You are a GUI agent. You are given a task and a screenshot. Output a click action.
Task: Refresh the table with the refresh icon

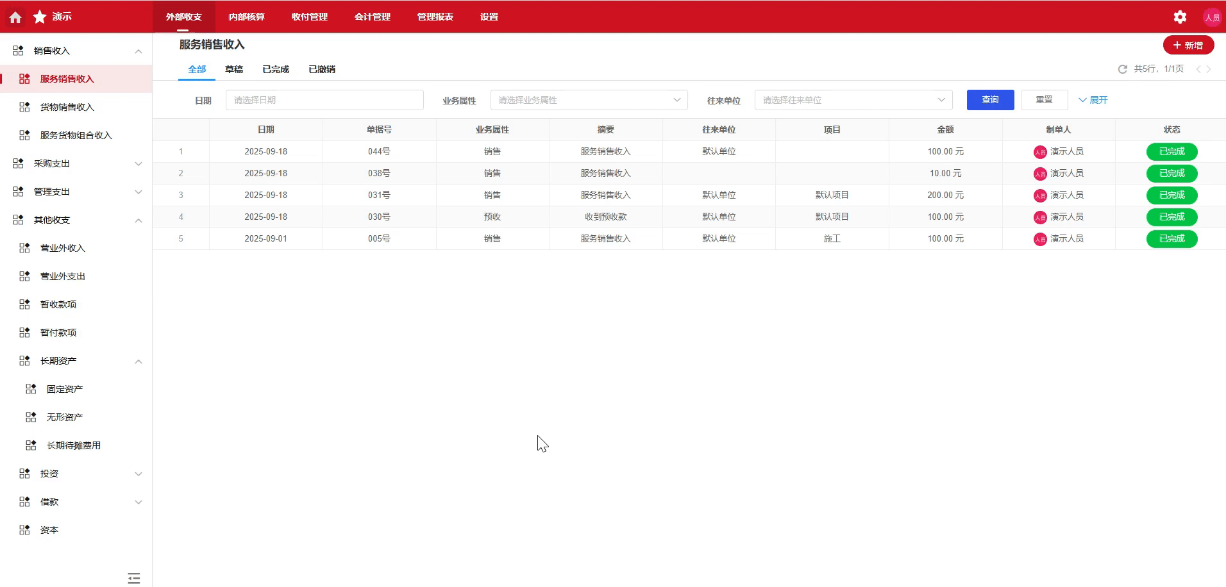click(x=1121, y=69)
